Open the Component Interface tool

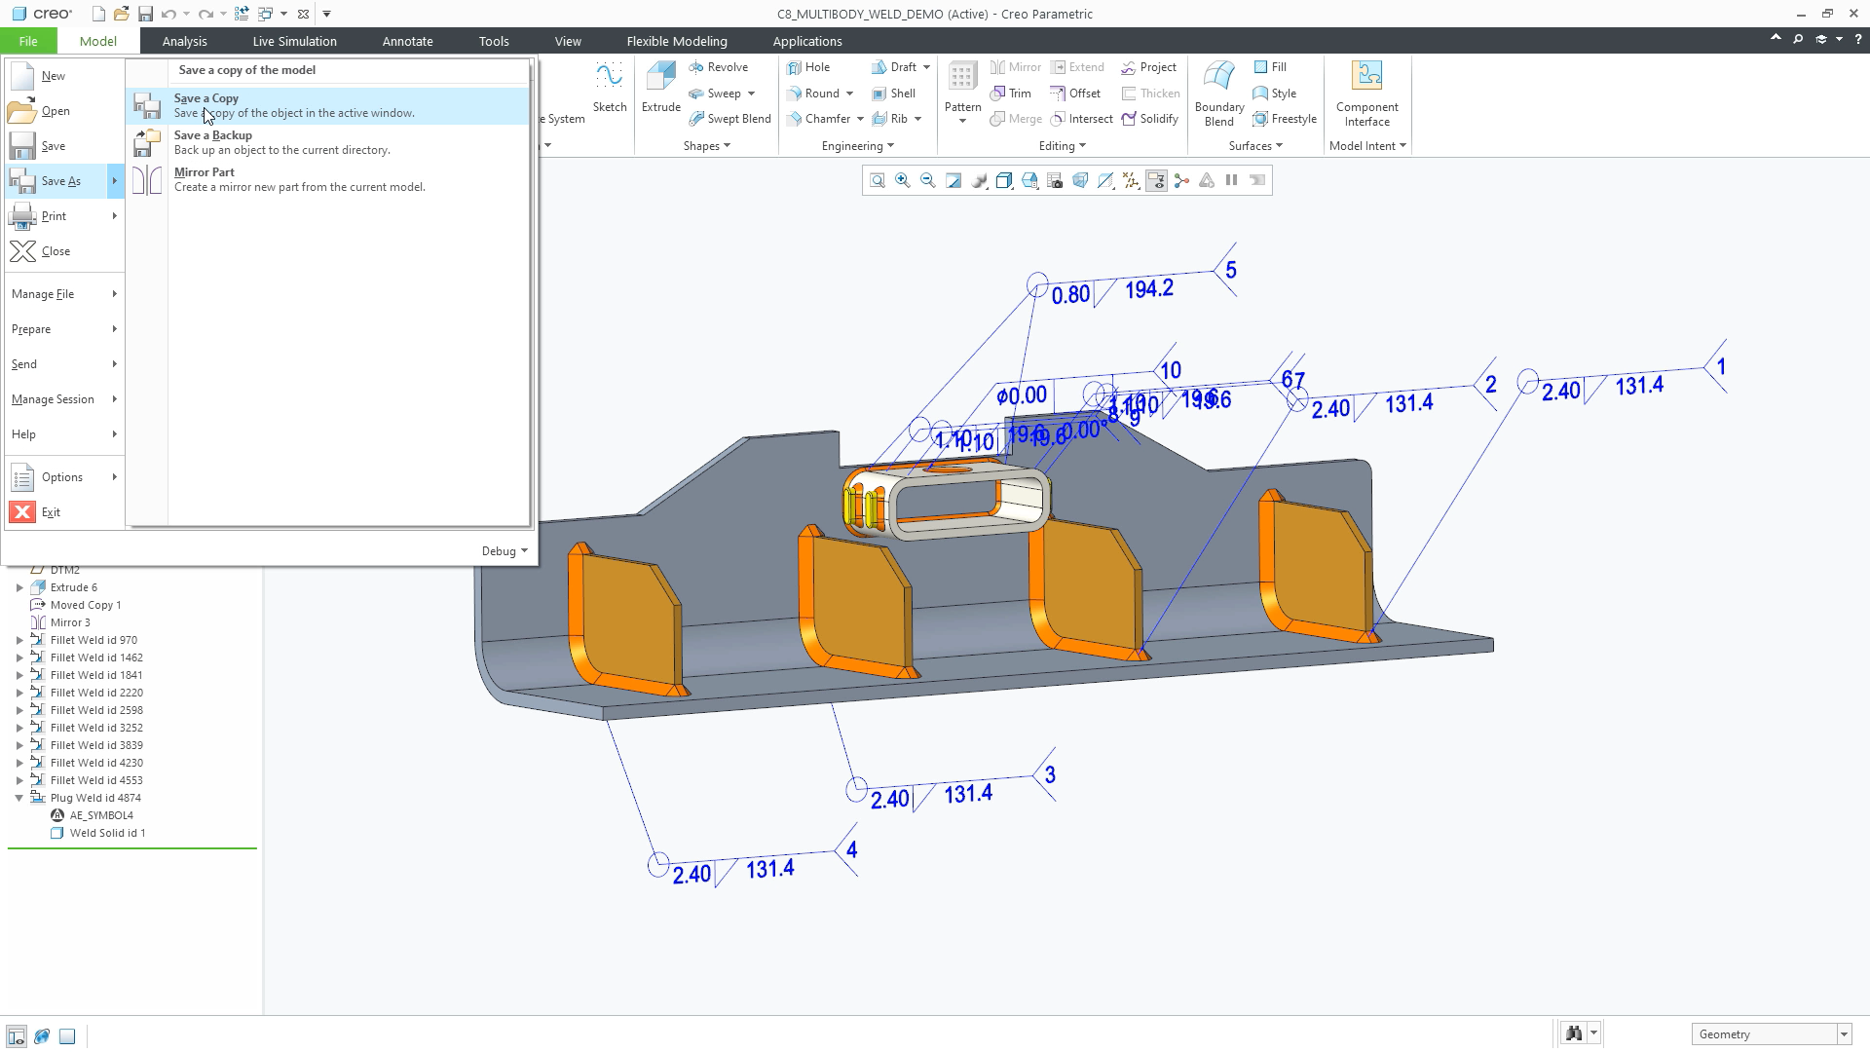tap(1367, 94)
